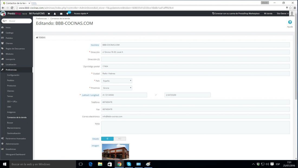Click the Dirección field with c/ Girona

click(195, 52)
